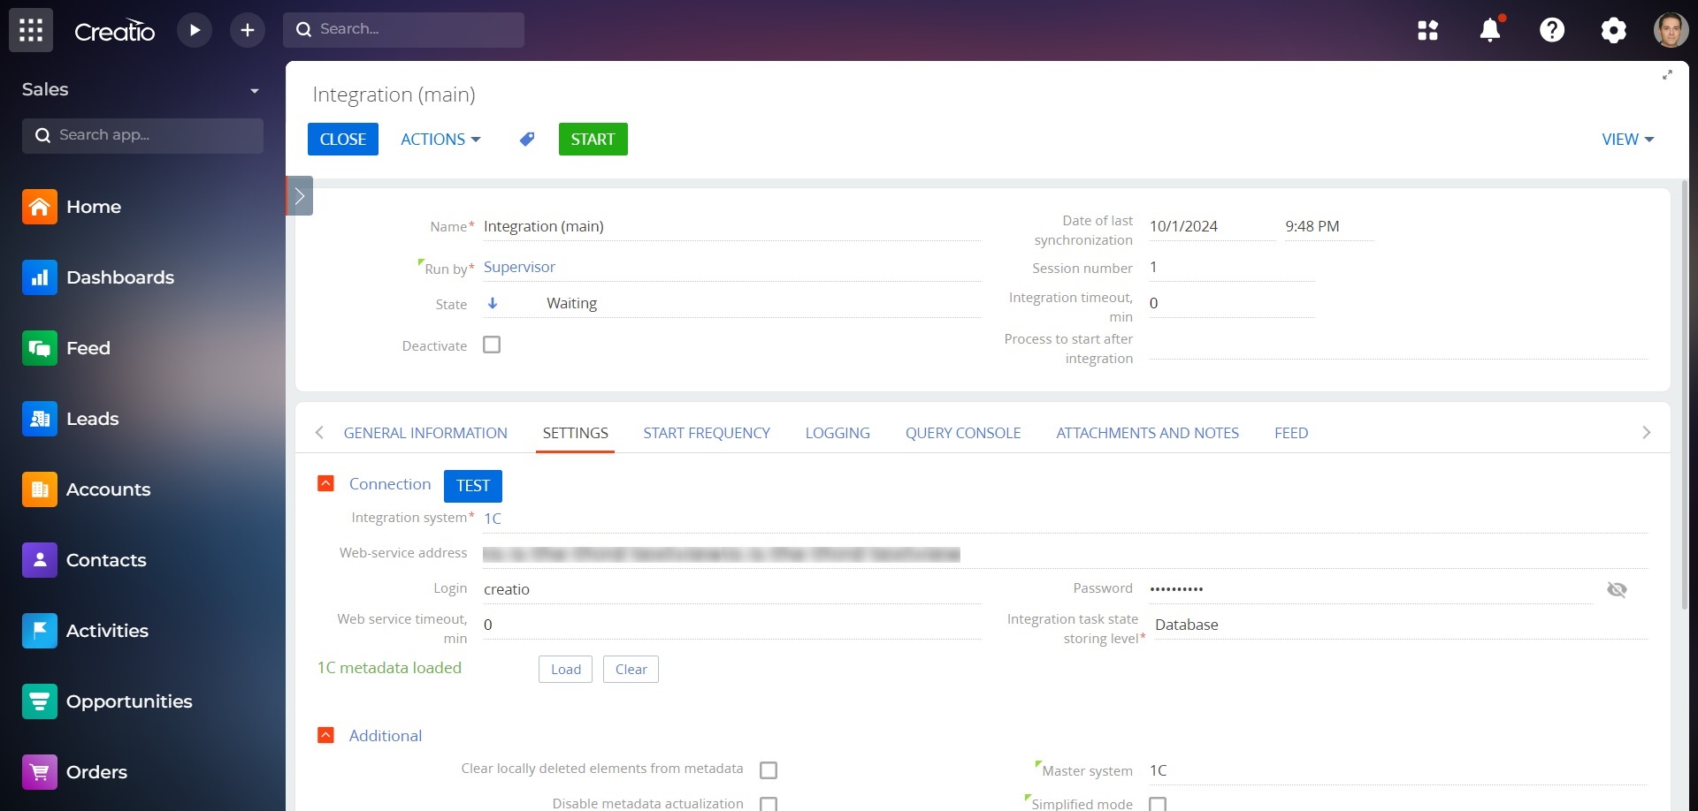Open Integration task state storing level field
This screenshot has height=811, width=1698.
click(x=1401, y=625)
